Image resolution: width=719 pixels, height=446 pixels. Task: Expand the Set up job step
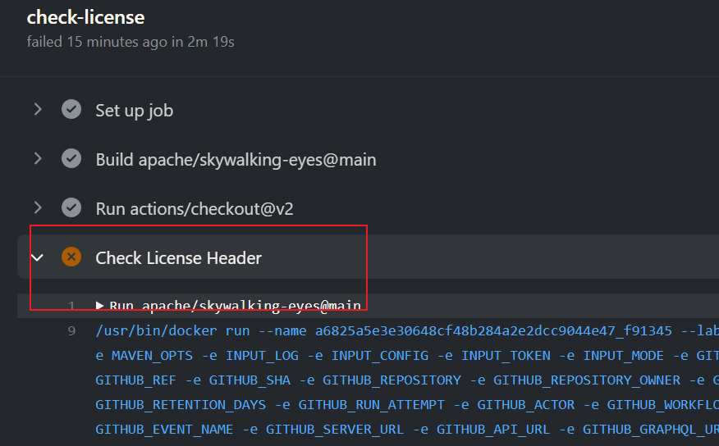click(x=38, y=109)
